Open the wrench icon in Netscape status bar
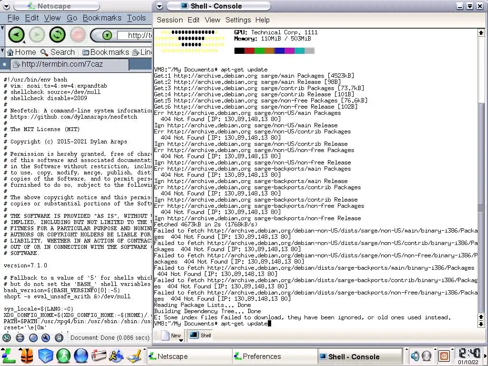488x366 pixels. pos(46,338)
